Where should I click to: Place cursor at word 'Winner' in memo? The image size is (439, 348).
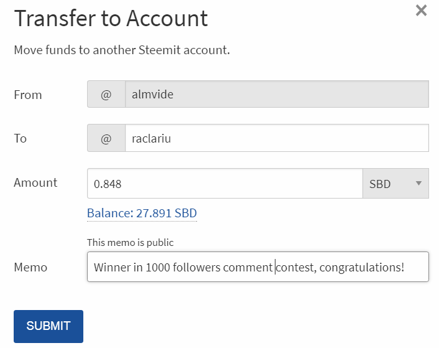coord(109,268)
